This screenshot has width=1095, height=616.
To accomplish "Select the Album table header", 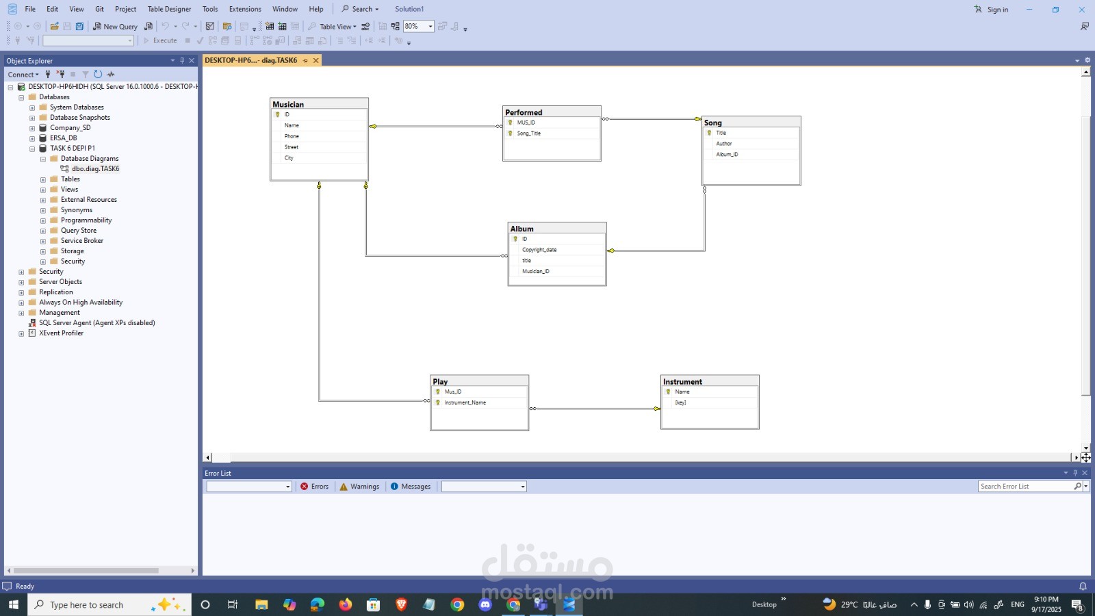I will click(x=557, y=228).
